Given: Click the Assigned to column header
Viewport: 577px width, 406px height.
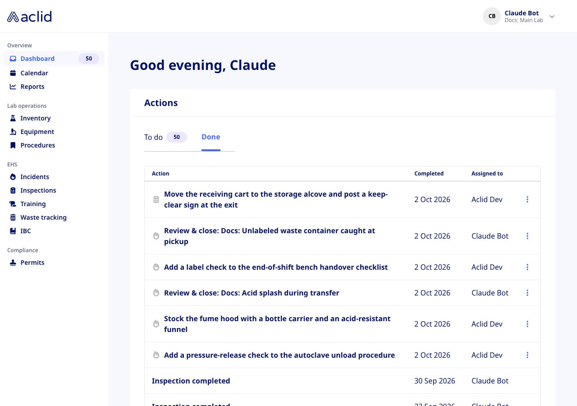Looking at the screenshot, I should point(487,174).
